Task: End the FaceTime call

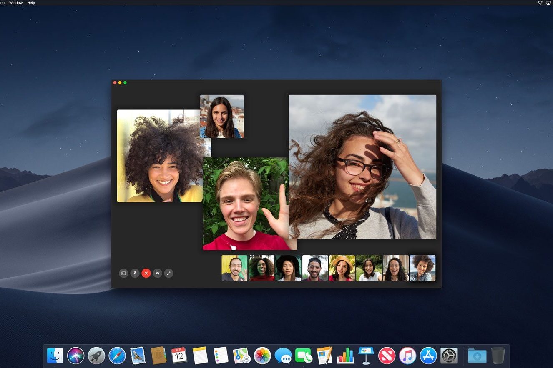Action: tap(146, 273)
